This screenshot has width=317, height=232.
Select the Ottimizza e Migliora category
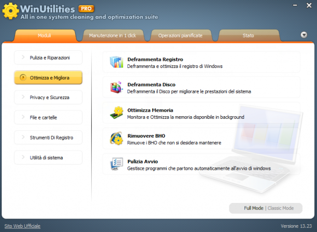[x=48, y=77]
